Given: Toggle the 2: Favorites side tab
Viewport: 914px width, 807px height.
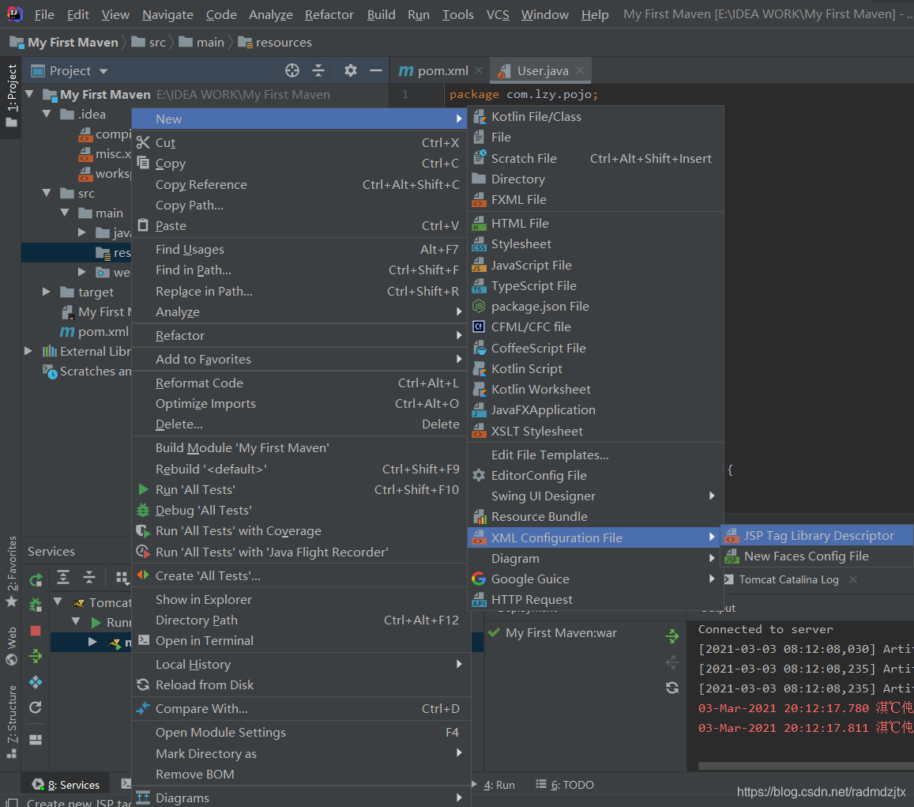Looking at the screenshot, I should pos(11,571).
